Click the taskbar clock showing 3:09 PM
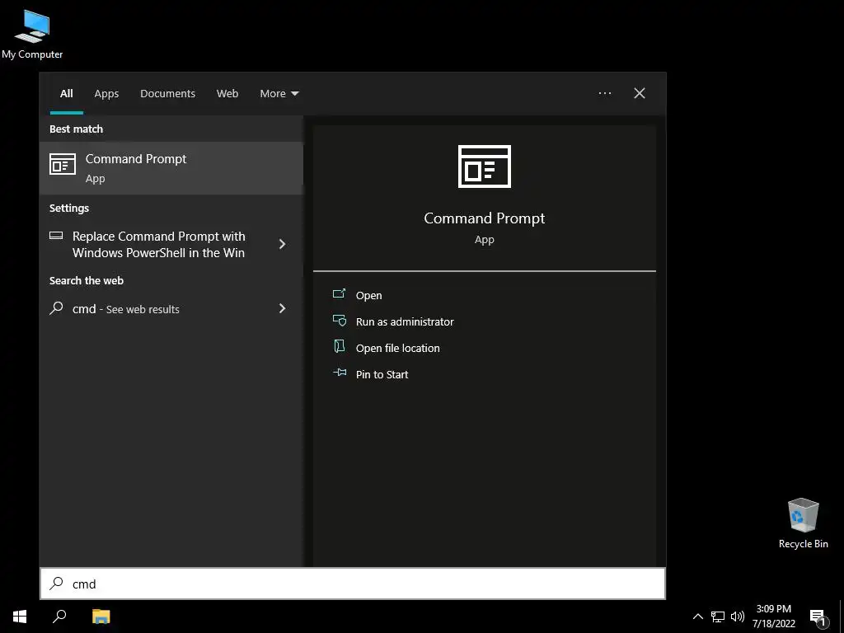The height and width of the screenshot is (633, 844). (773, 609)
